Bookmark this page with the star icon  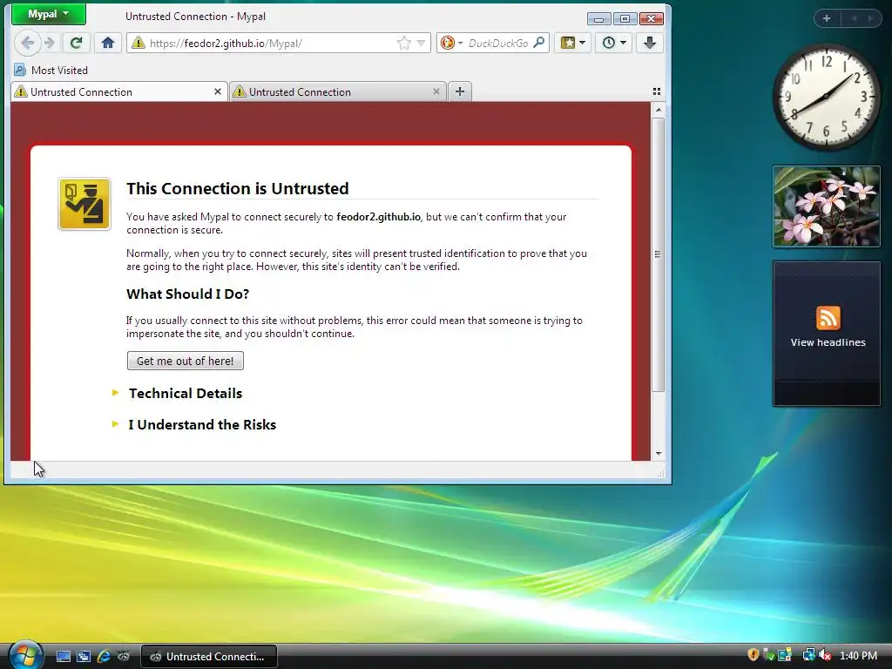(x=403, y=43)
